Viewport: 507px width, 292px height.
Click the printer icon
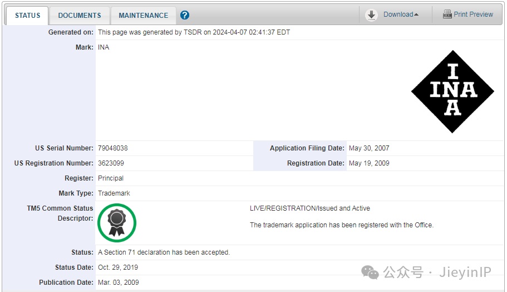[447, 14]
